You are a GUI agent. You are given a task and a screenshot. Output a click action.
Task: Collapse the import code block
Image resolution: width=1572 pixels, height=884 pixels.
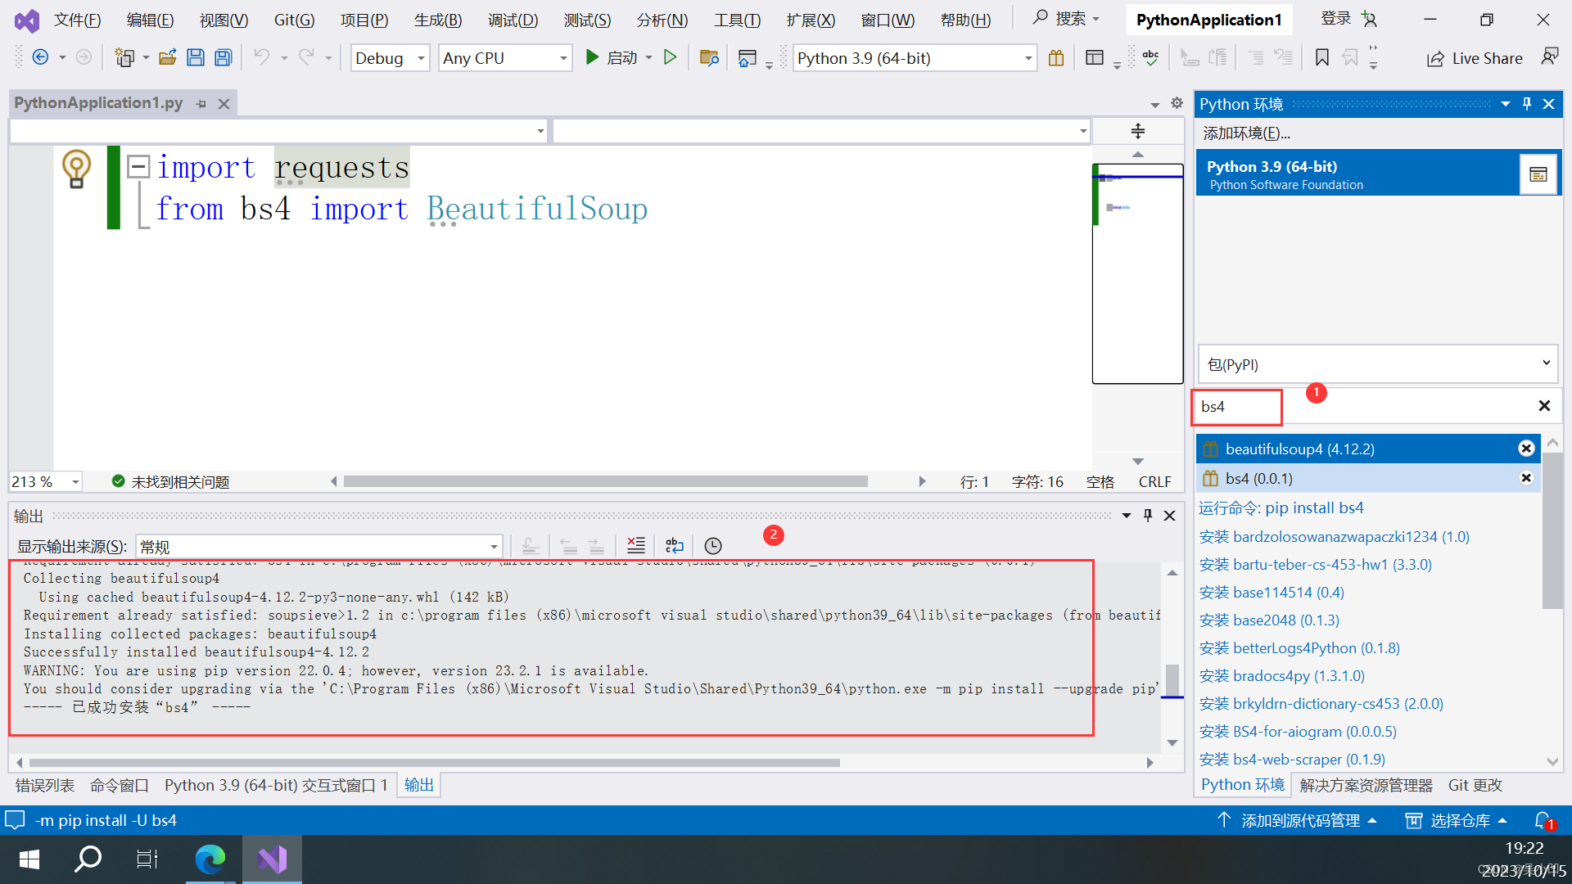138,167
